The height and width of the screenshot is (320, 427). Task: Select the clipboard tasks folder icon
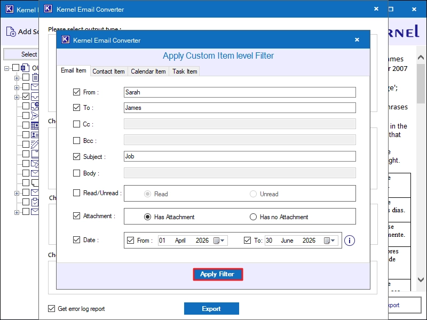coord(35,202)
